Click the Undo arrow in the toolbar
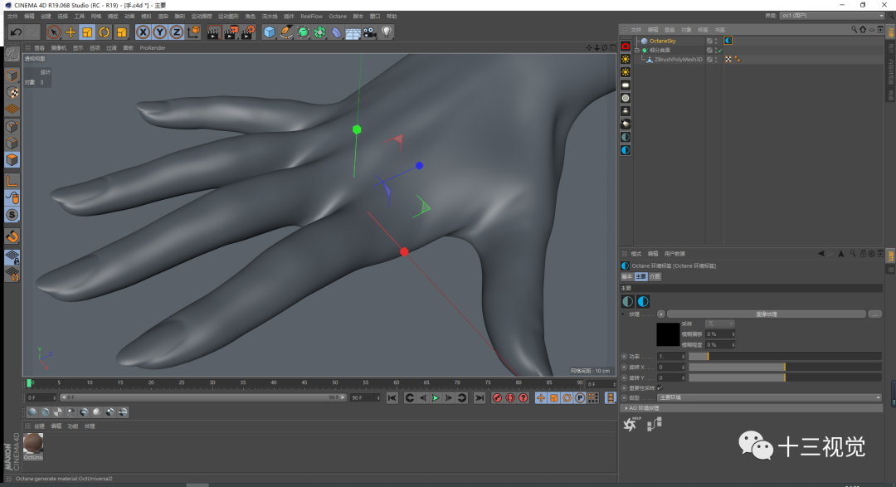The width and height of the screenshot is (896, 487). (x=16, y=32)
